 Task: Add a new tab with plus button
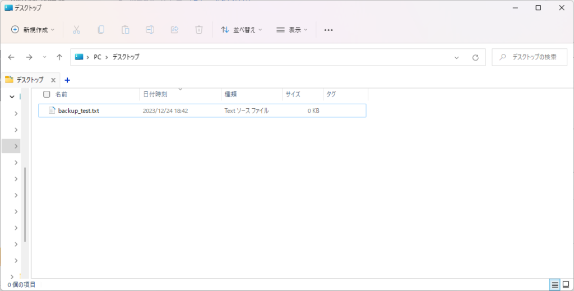tap(67, 80)
